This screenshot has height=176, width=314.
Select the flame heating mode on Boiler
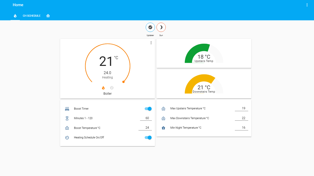[x=103, y=87]
